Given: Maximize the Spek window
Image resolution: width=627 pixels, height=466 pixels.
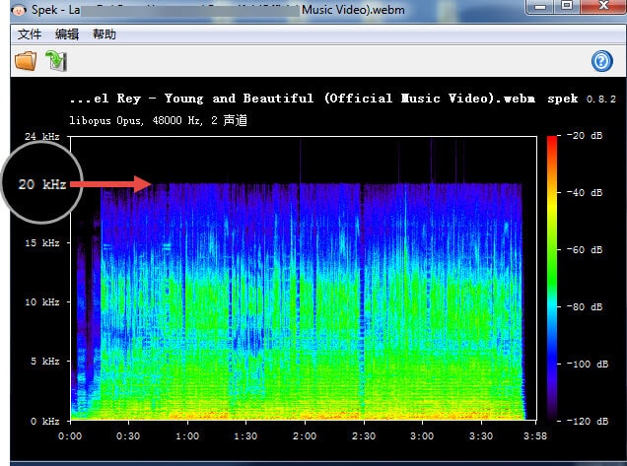Looking at the screenshot, I should pos(567,7).
